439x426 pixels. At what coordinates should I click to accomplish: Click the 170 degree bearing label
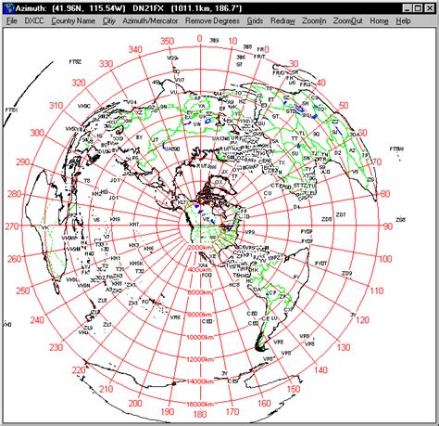232,412
